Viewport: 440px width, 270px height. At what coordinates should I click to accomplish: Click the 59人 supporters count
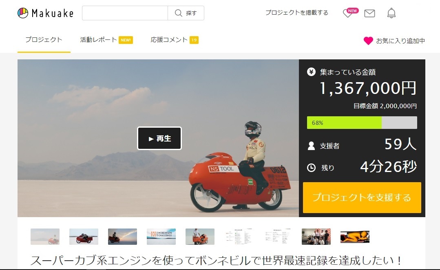click(400, 144)
